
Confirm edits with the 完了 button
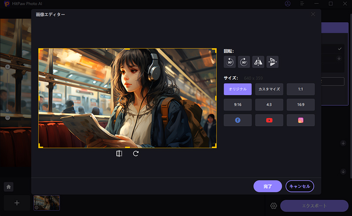[268, 186]
